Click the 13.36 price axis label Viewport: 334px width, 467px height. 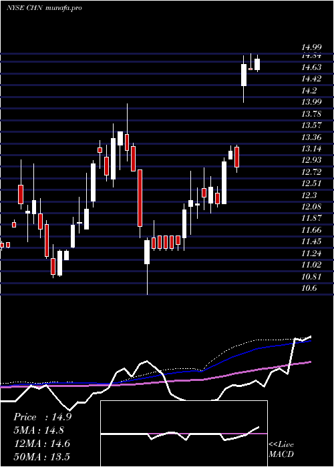click(x=311, y=137)
